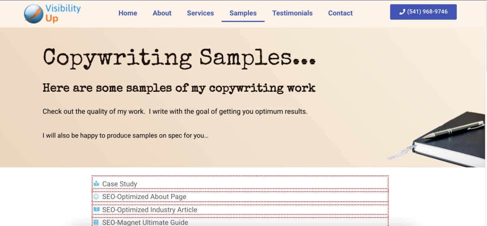Click the smiley icon beside About Page

pos(96,197)
